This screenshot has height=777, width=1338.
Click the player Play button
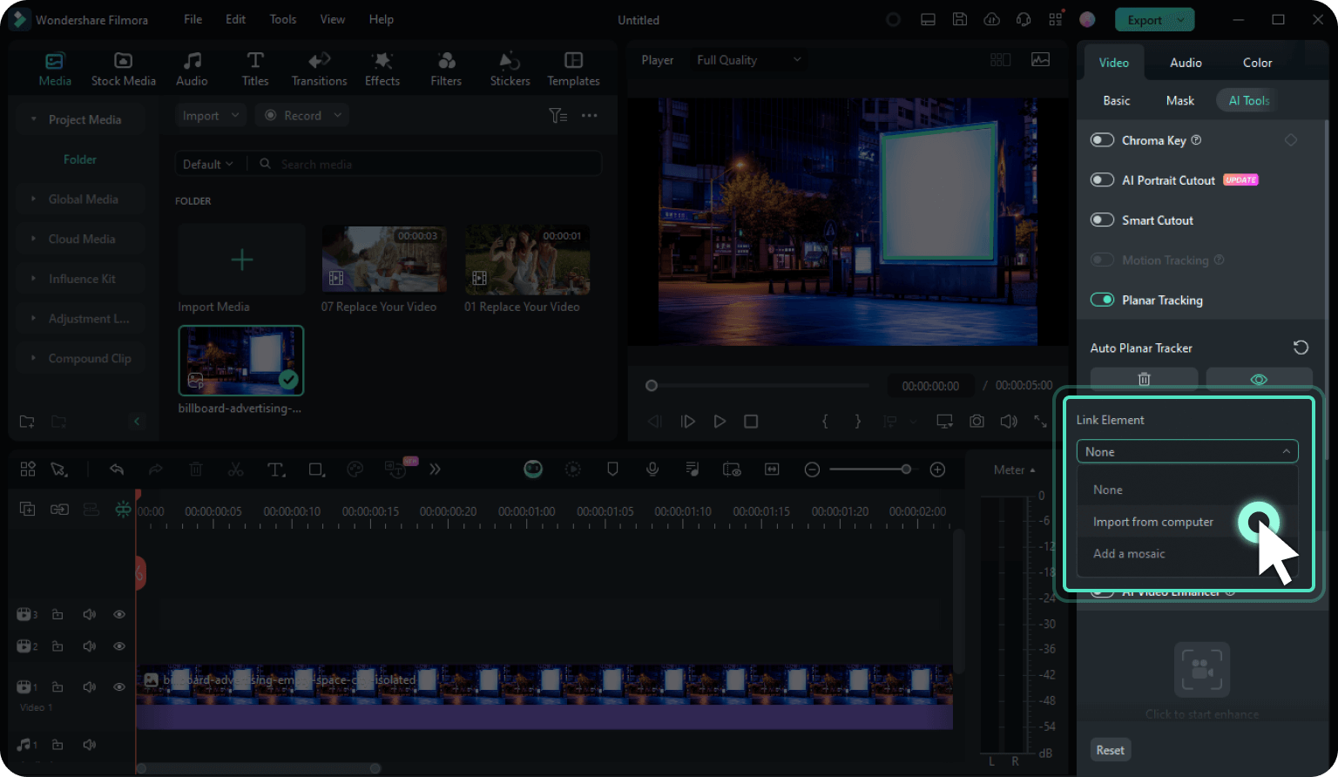click(x=720, y=421)
